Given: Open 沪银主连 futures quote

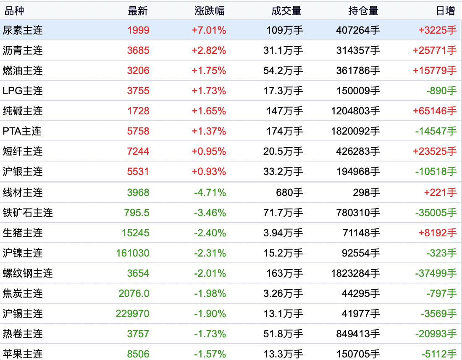Looking at the screenshot, I should tap(23, 172).
